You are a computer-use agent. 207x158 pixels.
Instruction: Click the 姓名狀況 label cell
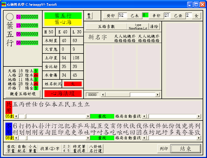tap(52, 84)
